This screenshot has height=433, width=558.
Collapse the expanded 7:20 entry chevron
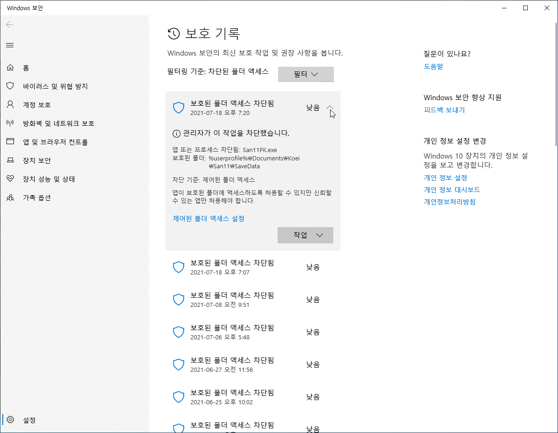pyautogui.click(x=330, y=108)
